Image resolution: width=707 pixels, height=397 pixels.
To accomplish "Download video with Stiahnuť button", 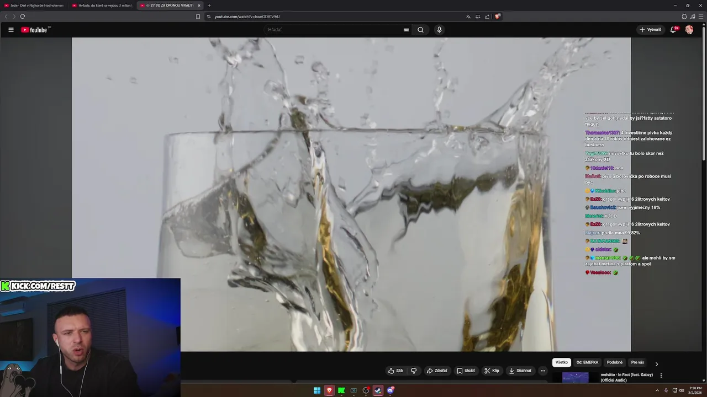I will point(520,371).
